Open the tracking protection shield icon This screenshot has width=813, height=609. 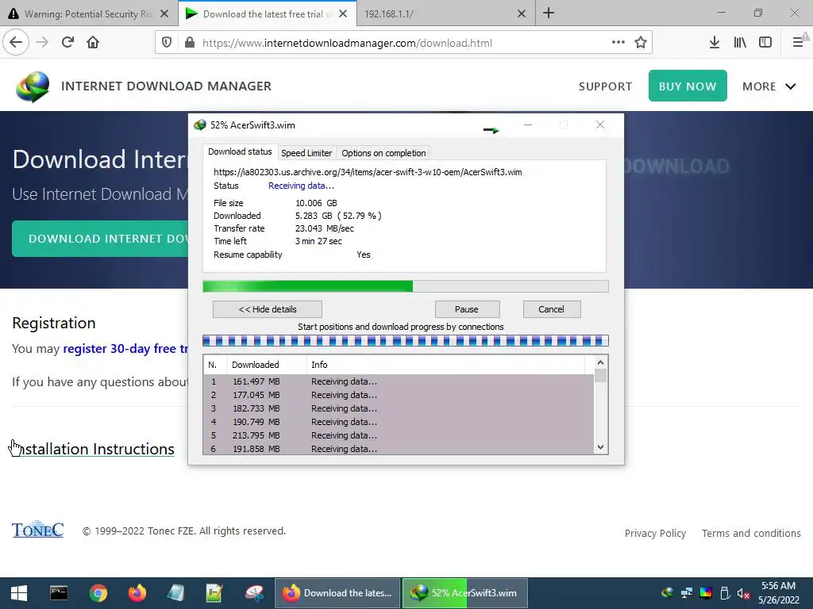167,43
